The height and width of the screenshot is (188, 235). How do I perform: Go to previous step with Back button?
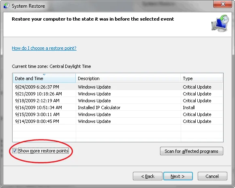coord(147,176)
